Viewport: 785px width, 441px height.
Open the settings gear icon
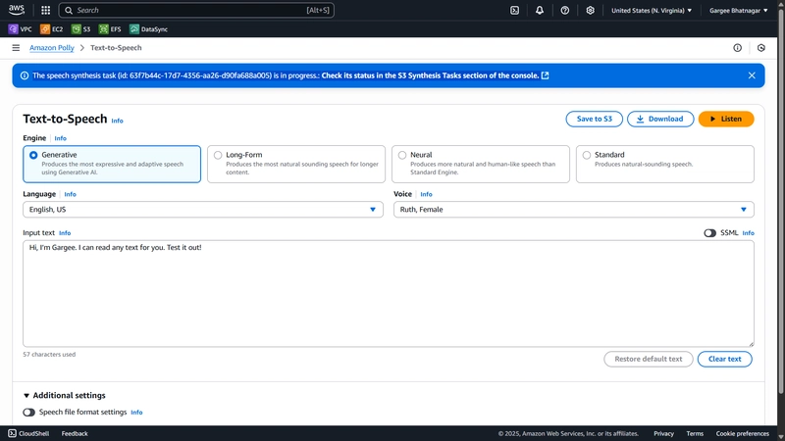click(x=591, y=10)
